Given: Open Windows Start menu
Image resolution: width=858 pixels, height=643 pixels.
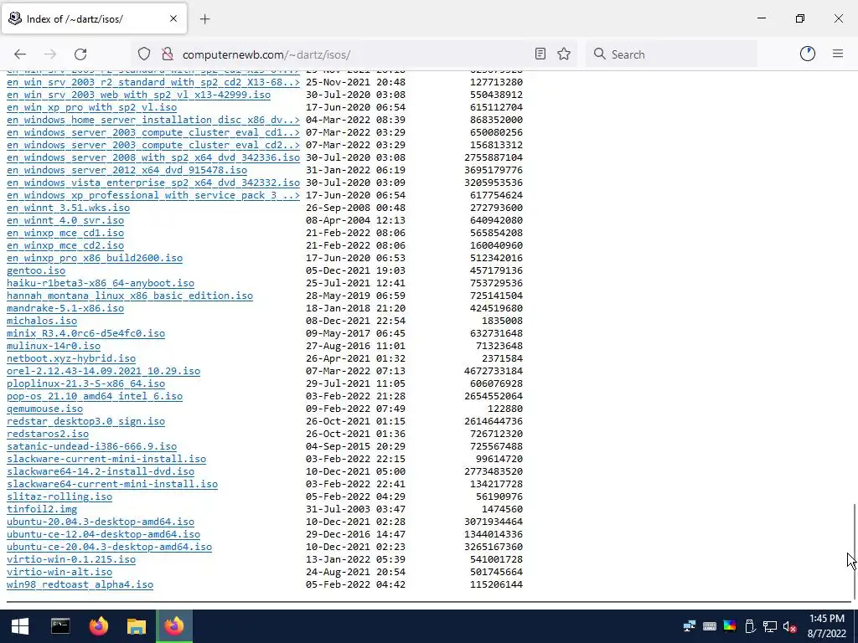Looking at the screenshot, I should pyautogui.click(x=20, y=626).
